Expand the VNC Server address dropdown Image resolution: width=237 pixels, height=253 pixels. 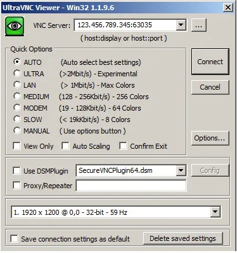tap(181, 25)
